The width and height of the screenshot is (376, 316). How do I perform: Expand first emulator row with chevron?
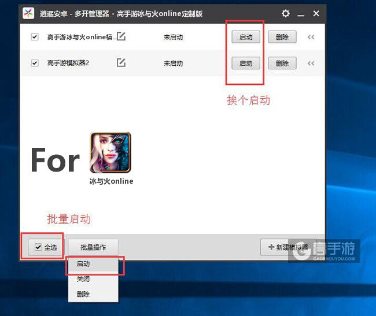(311, 37)
